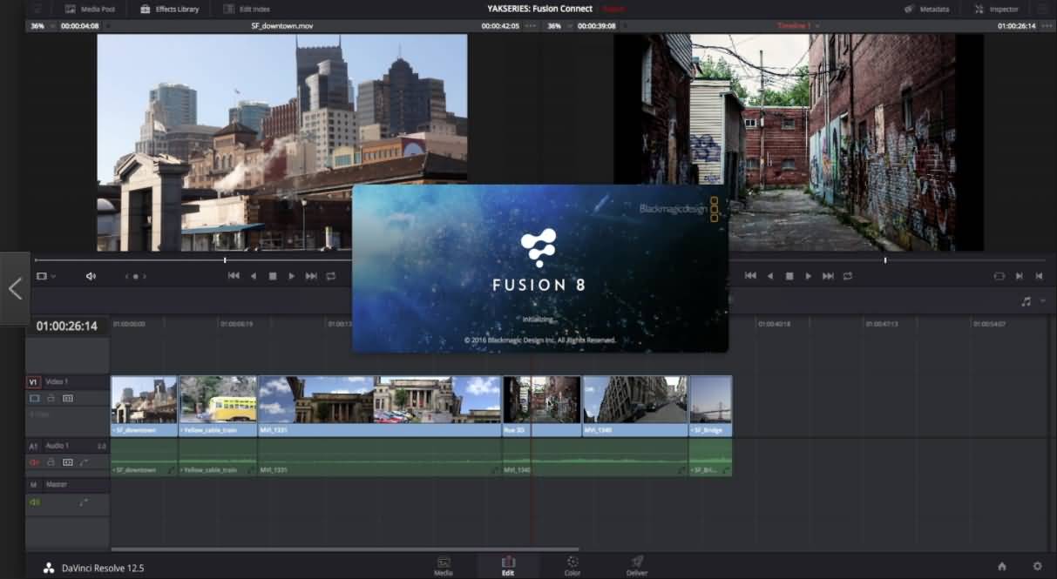Image resolution: width=1057 pixels, height=579 pixels.
Task: Select SF_downtown audio clip on Audio 1
Action: coord(144,457)
